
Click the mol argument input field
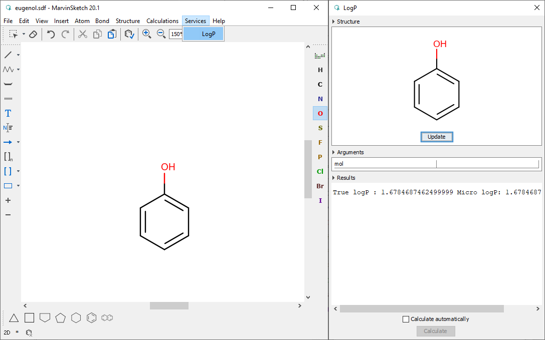(x=384, y=164)
